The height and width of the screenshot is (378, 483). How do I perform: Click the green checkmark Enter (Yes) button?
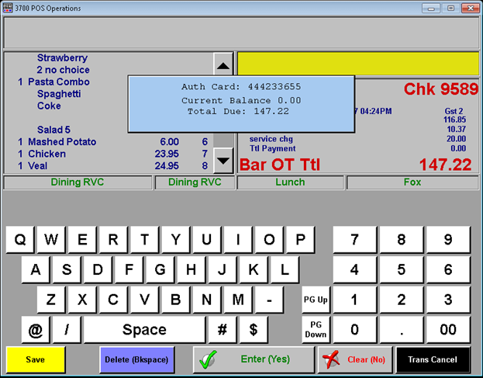coord(254,360)
